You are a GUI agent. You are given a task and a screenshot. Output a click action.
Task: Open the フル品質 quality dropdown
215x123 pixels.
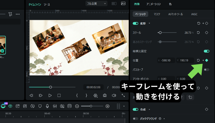click(x=96, y=4)
